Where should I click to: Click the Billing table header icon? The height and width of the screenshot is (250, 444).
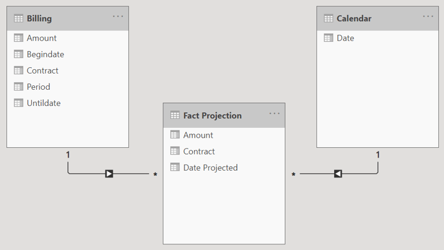click(19, 19)
